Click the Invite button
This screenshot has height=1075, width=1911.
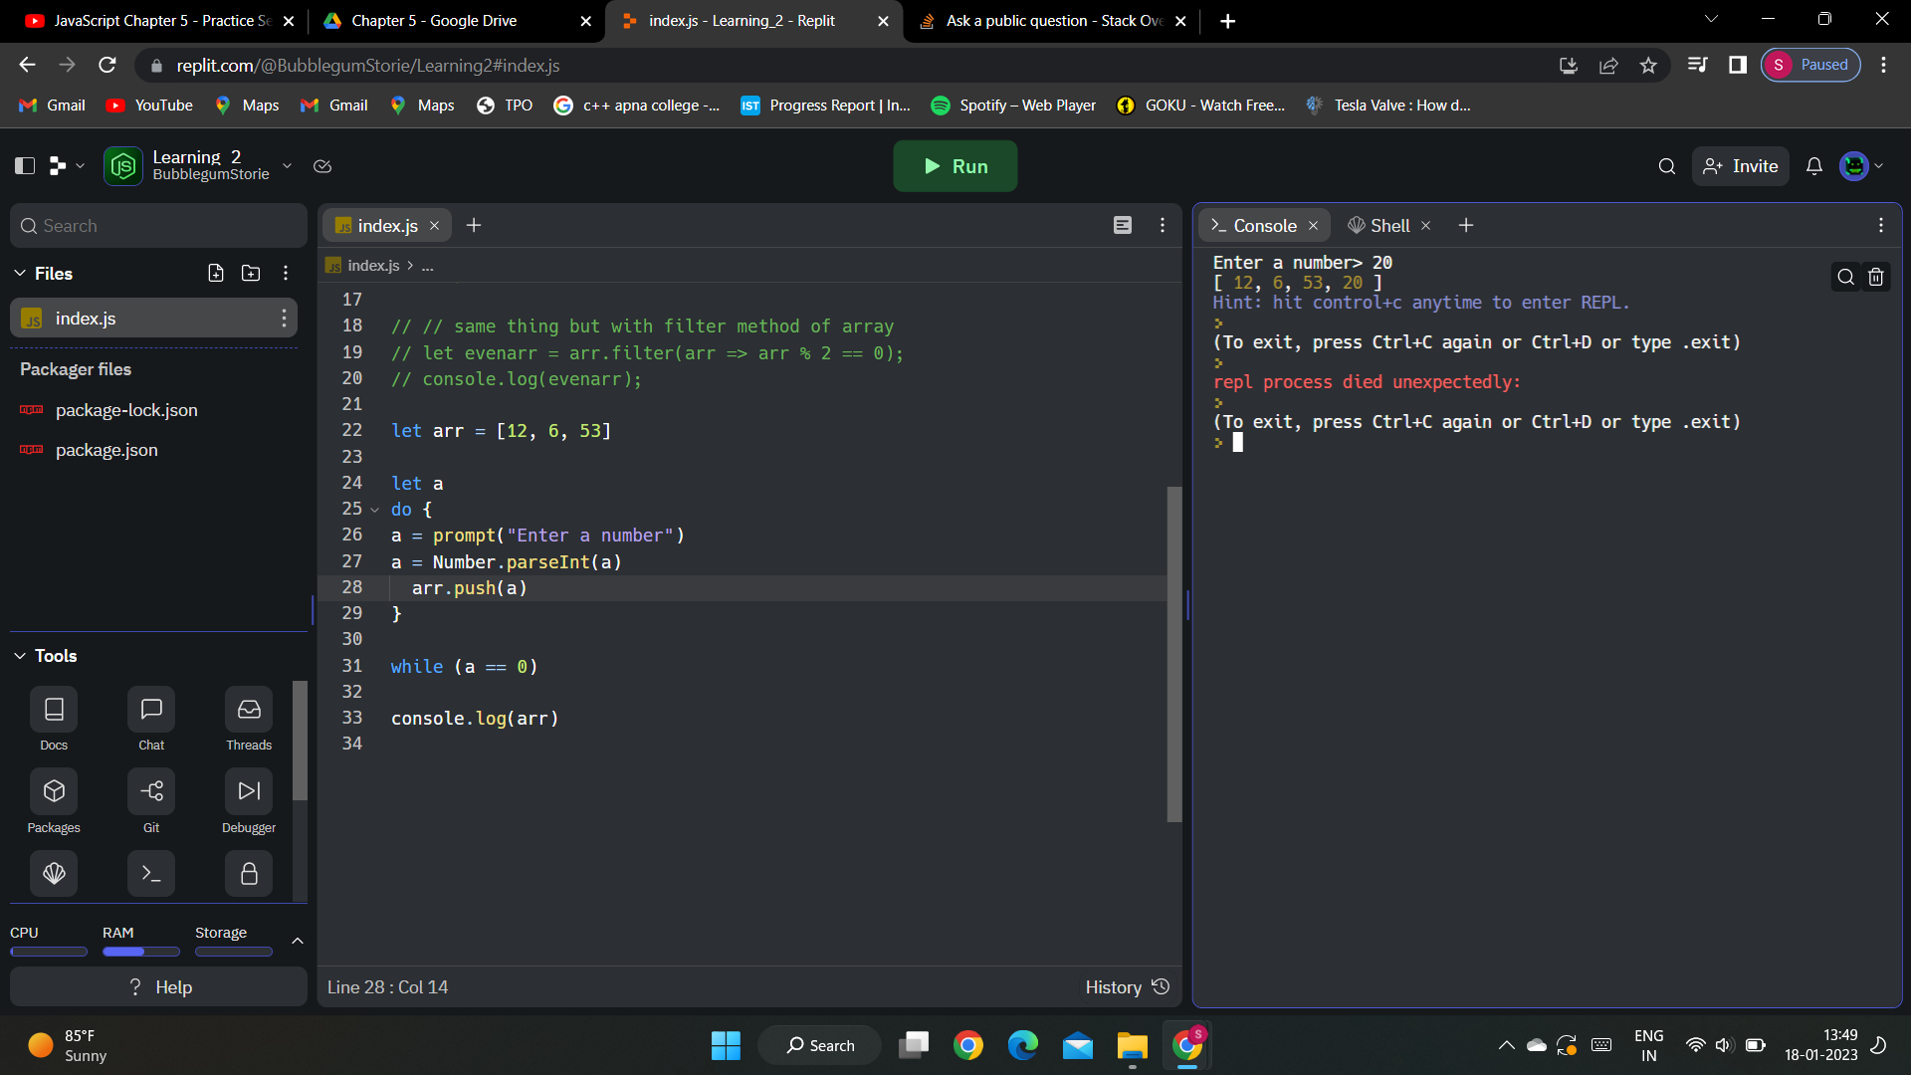coord(1741,166)
